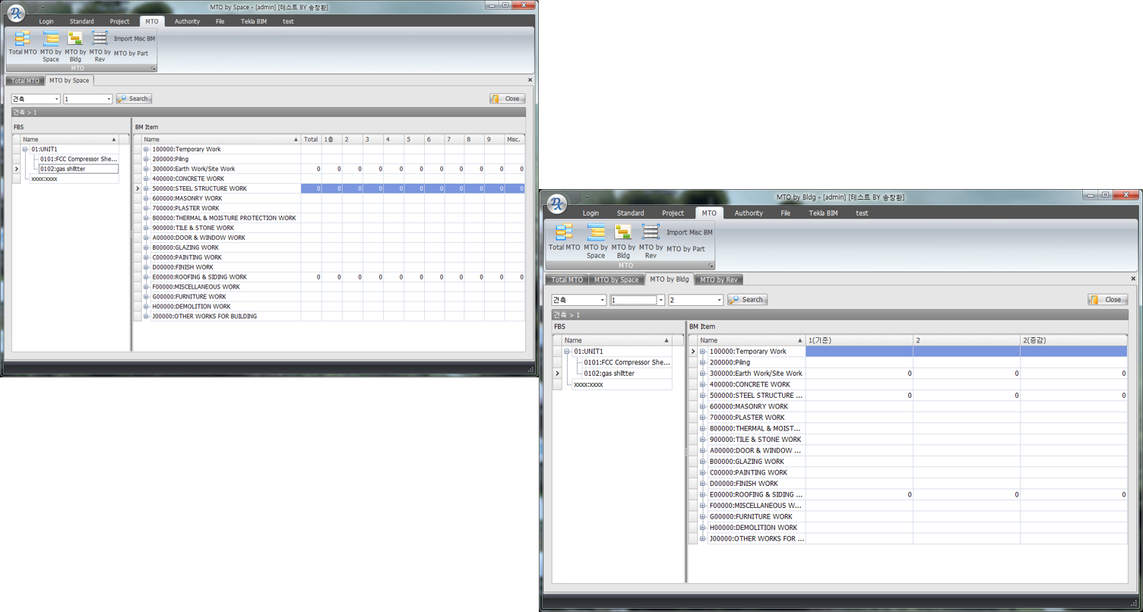Switch to Total MTO tab in left window
Viewport: 1143px width, 612px height.
click(25, 80)
